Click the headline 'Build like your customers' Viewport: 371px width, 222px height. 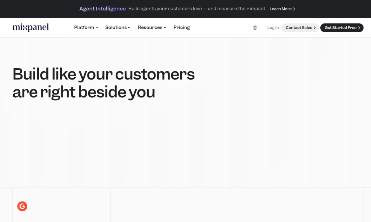[x=103, y=74]
